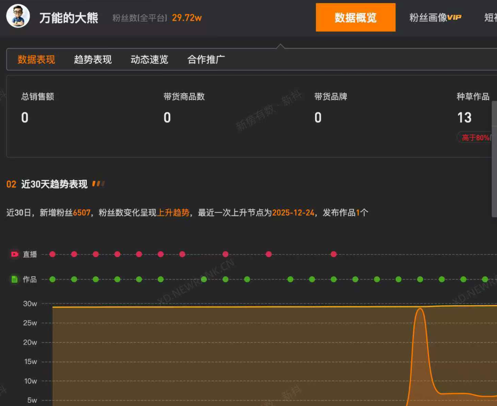Click the 万能的大熊 profile avatar
This screenshot has height=406, width=497.
click(x=18, y=16)
